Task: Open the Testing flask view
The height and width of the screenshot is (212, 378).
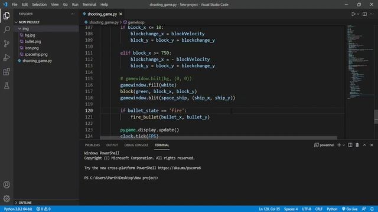Action: click(x=6, y=85)
